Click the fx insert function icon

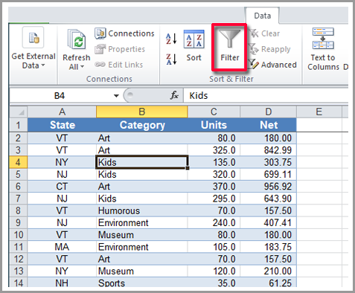point(174,95)
